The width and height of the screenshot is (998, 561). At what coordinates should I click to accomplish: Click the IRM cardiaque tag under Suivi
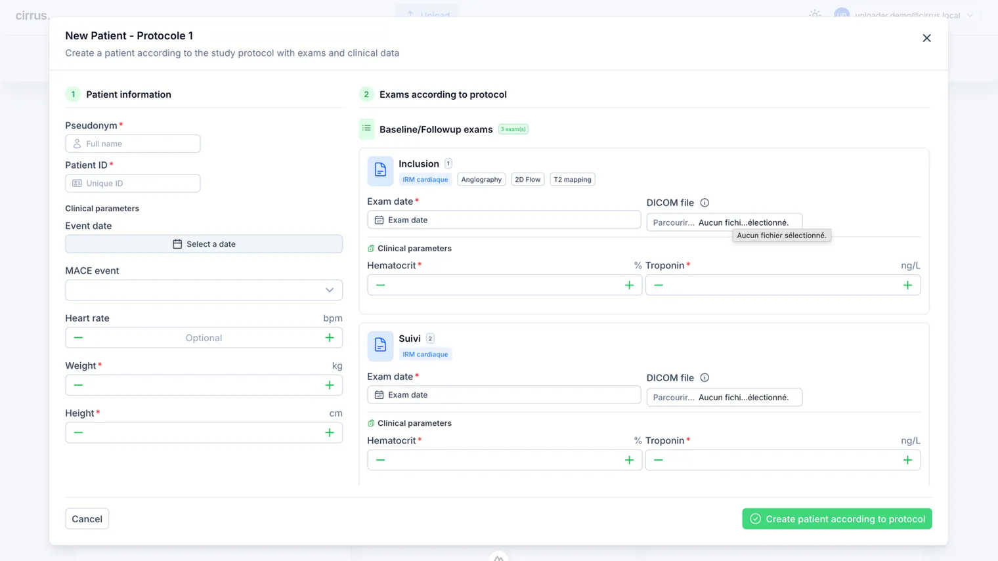425,354
